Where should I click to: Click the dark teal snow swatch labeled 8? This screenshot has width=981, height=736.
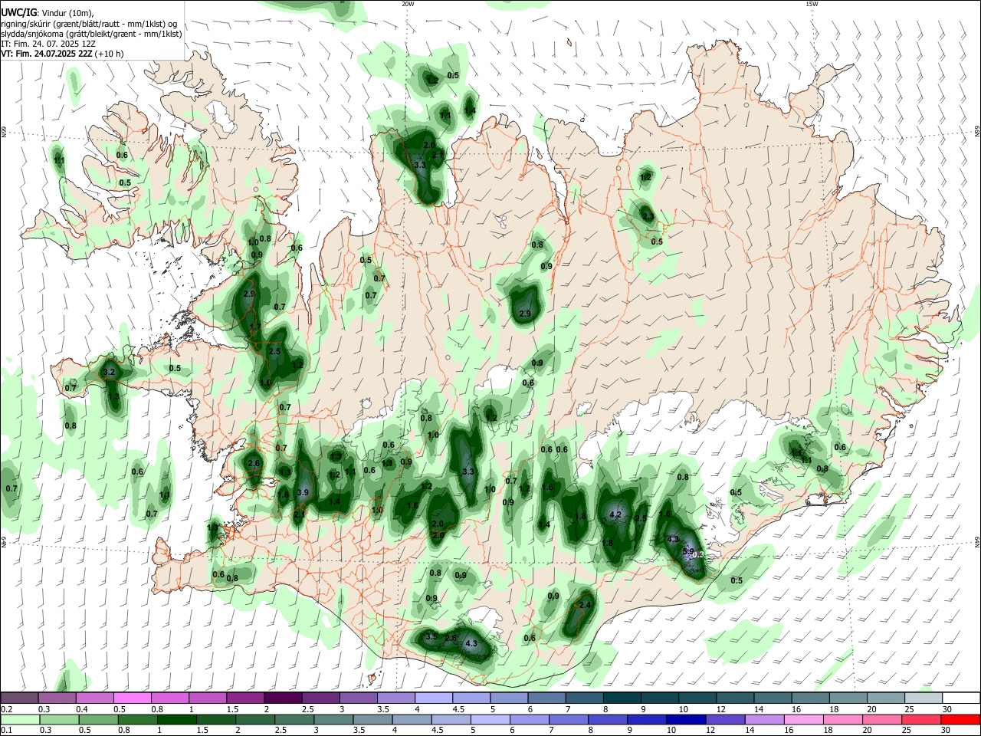pyautogui.click(x=622, y=698)
